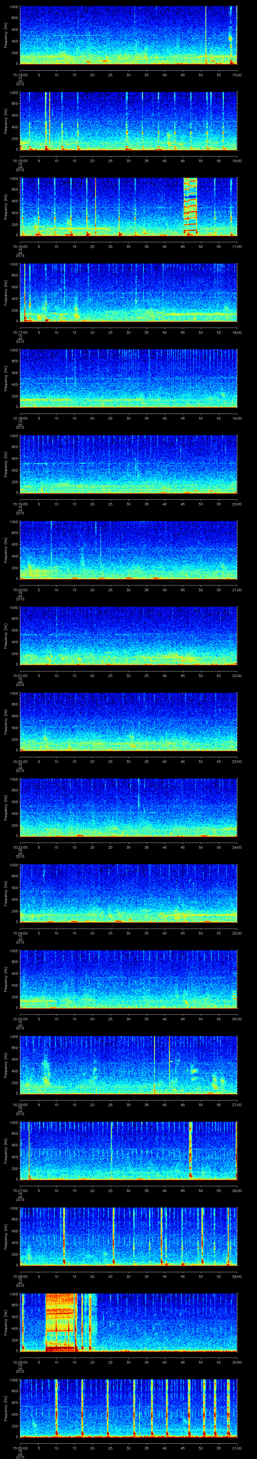
Task: Click the 15:17:00 start time label
Action: (x=20, y=332)
